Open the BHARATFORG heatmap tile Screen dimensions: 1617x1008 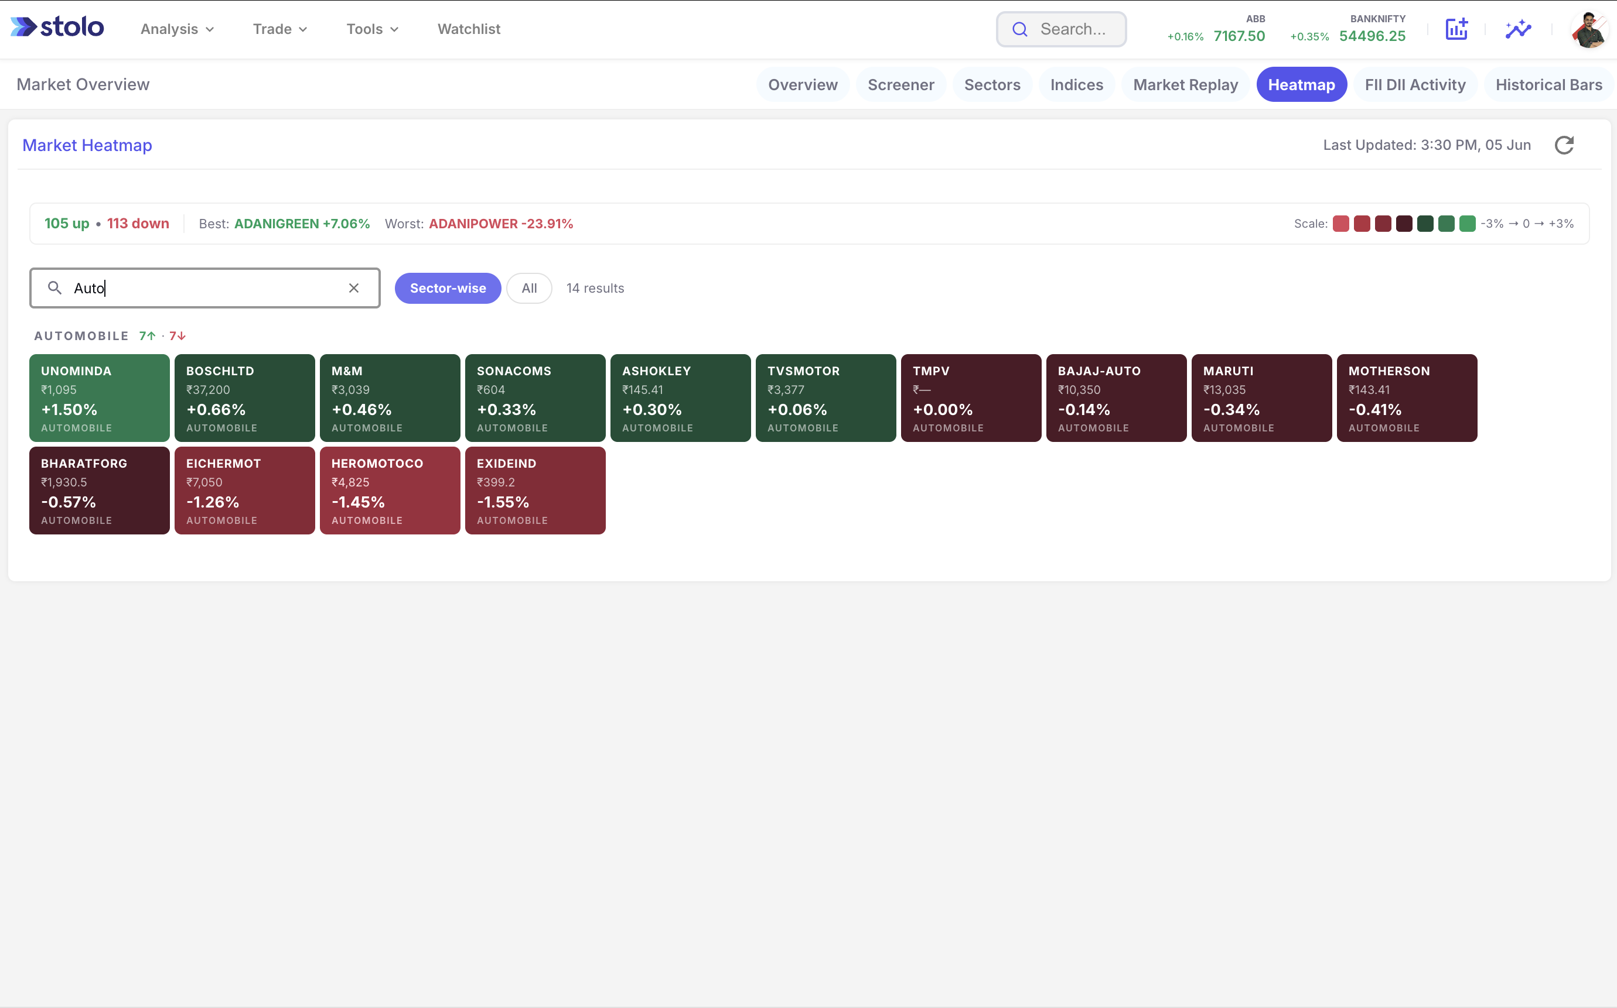pos(100,491)
